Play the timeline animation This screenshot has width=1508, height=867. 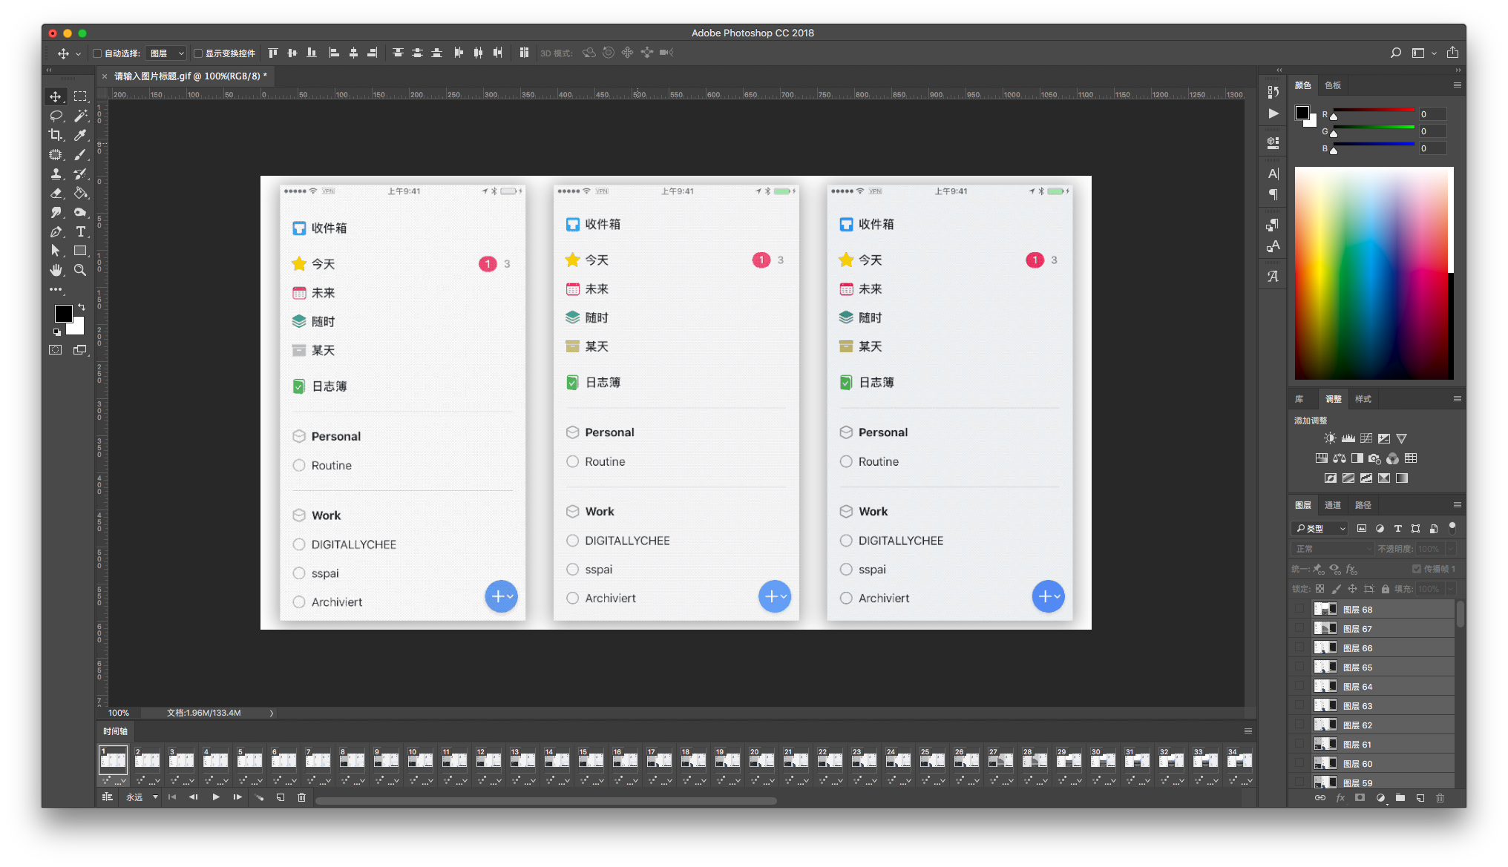(215, 797)
